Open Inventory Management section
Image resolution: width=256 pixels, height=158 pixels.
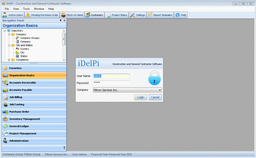coord(34,119)
